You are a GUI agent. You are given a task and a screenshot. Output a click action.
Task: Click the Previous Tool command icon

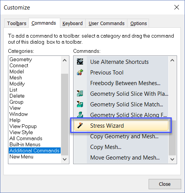tap(80, 72)
